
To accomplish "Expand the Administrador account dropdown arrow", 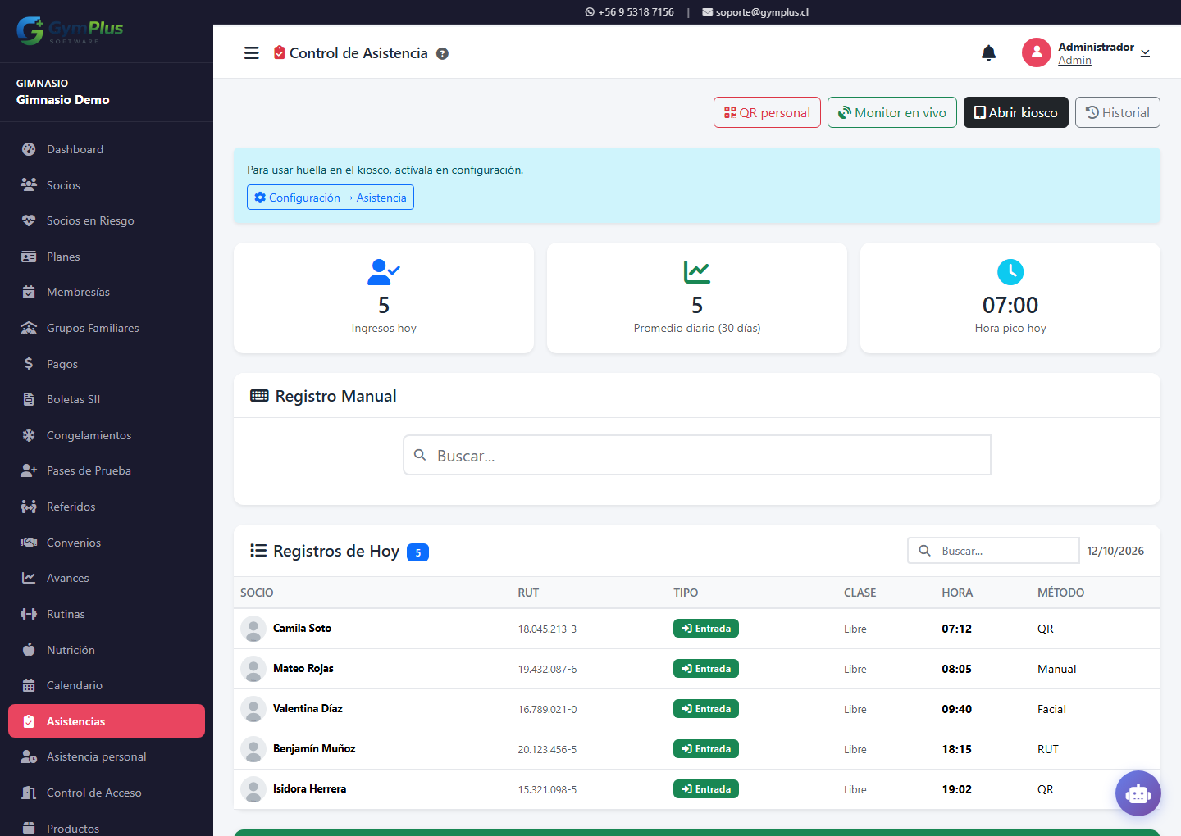I will (x=1146, y=53).
